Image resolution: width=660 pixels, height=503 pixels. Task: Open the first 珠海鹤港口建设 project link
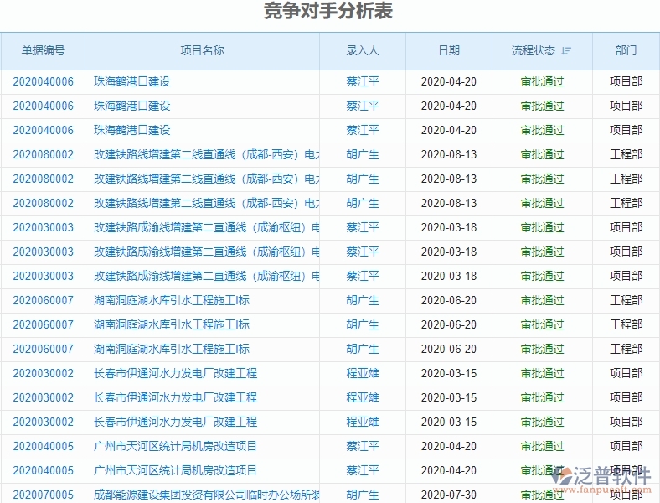(x=131, y=81)
